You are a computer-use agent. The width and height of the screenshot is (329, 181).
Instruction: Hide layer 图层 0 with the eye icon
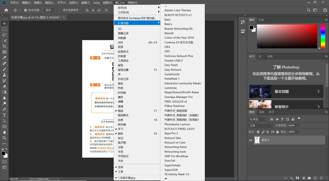250,140
